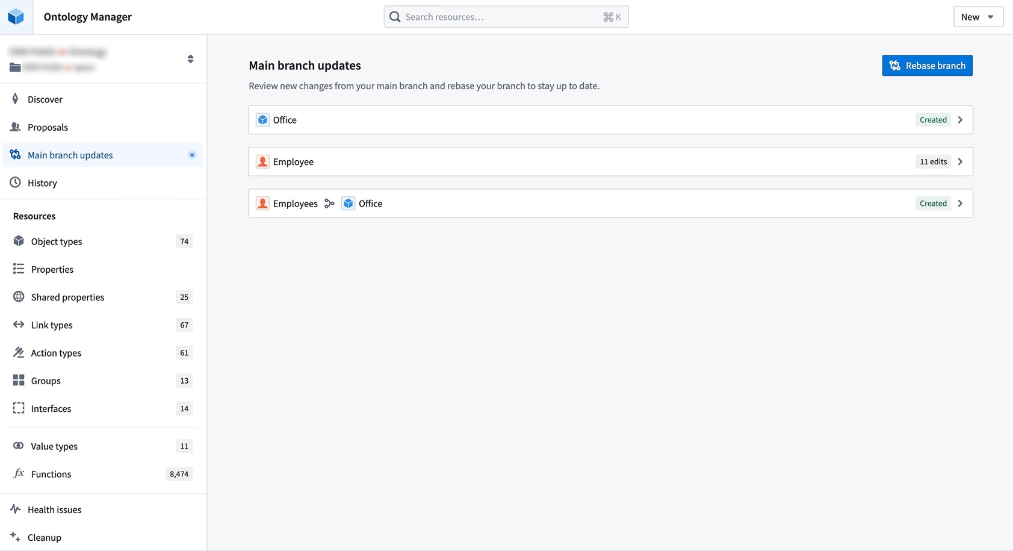
Task: Select Properties in the Resources list
Action: point(52,269)
